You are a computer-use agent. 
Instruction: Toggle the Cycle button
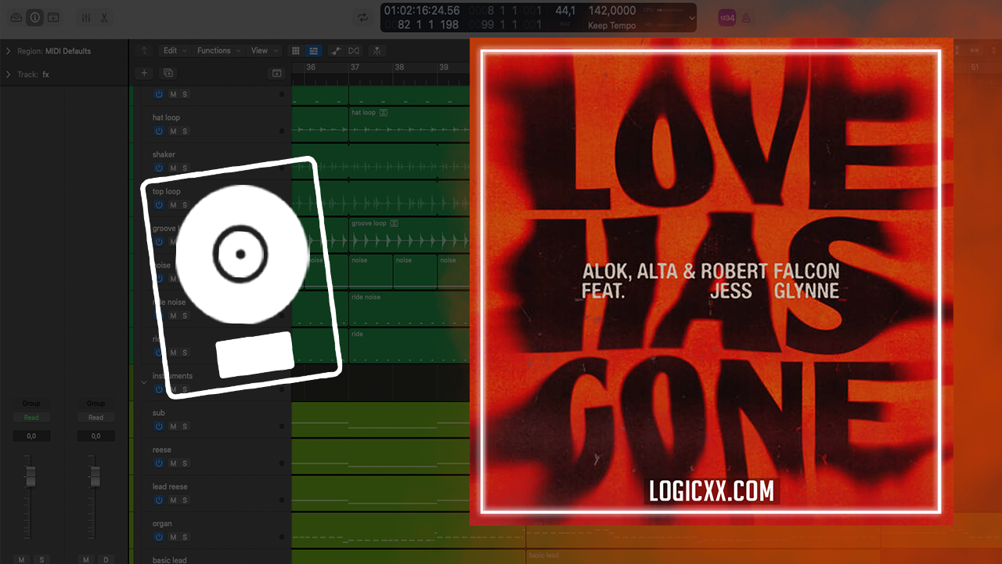[x=362, y=17]
